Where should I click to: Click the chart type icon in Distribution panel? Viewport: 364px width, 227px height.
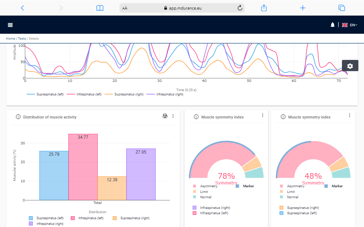(x=165, y=116)
